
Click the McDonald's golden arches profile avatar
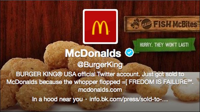pyautogui.click(x=100, y=26)
